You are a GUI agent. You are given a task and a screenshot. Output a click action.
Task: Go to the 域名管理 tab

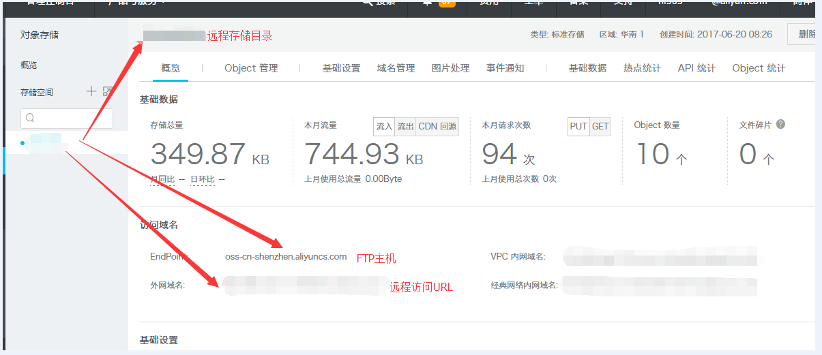(x=396, y=68)
